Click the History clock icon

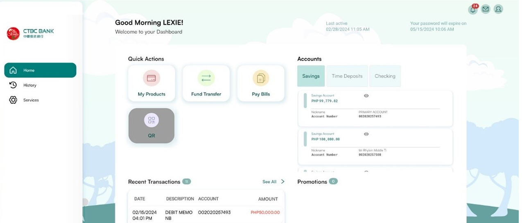(13, 85)
